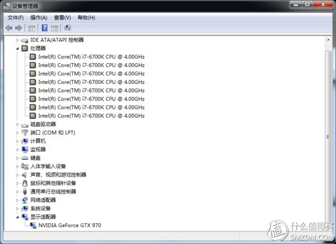The height and width of the screenshot is (244, 336).
Task: Select the 网络适配器 category label
Action: [43, 200]
